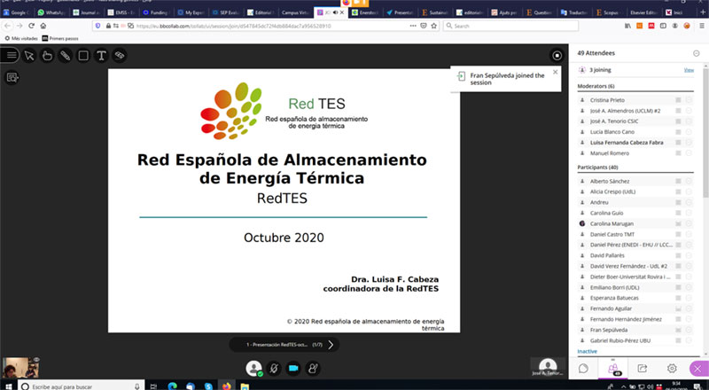Image resolution: width=709 pixels, height=390 pixels.
Task: Open the Primers passos bookmark
Action: pos(59,38)
